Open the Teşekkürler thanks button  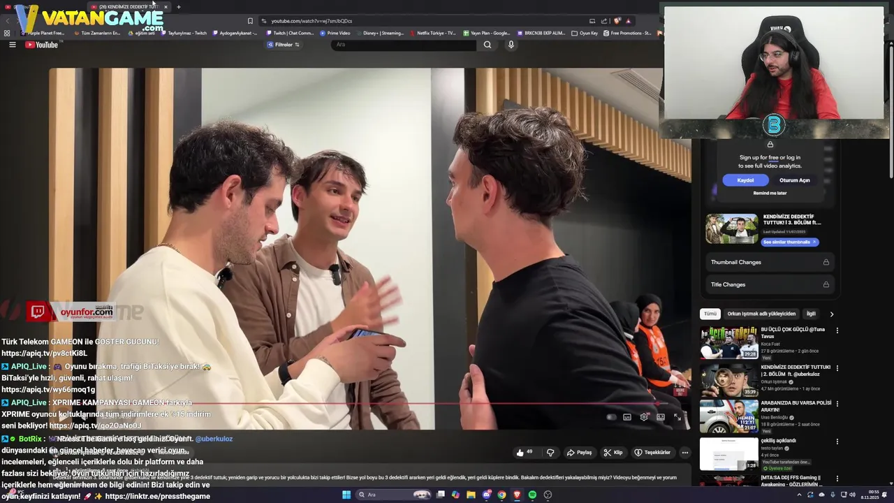652,453
